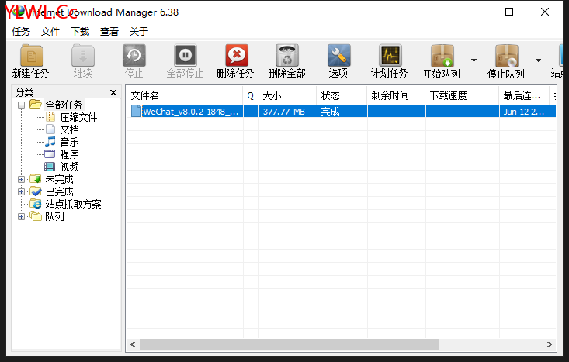The height and width of the screenshot is (362, 569).
Task: Open the 文件 menu
Action: (x=50, y=32)
